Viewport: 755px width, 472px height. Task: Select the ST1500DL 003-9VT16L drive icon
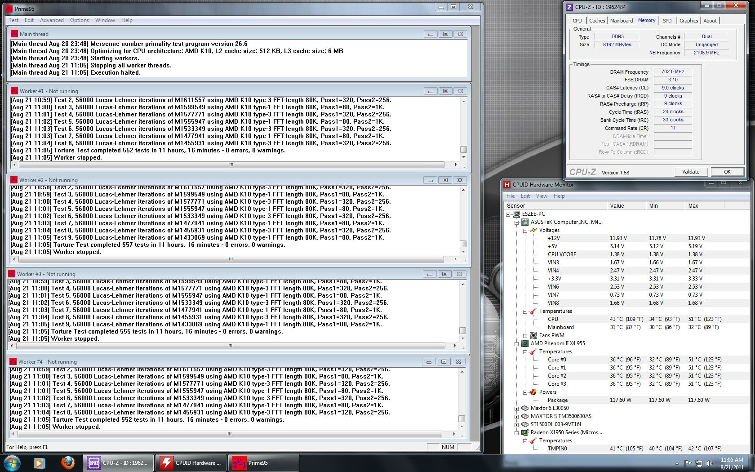click(525, 424)
